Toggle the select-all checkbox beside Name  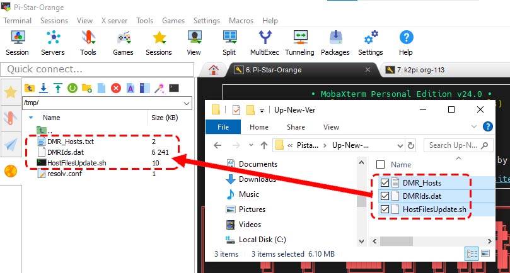click(x=380, y=164)
